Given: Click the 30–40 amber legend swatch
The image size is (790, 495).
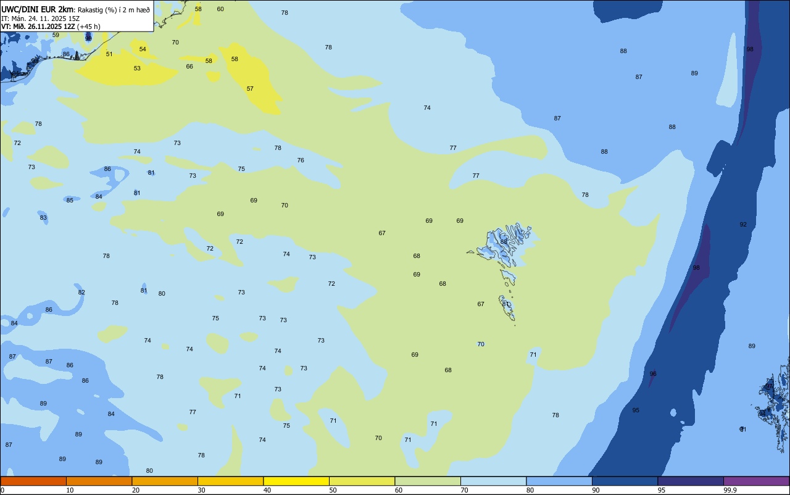Looking at the screenshot, I should tap(230, 481).
